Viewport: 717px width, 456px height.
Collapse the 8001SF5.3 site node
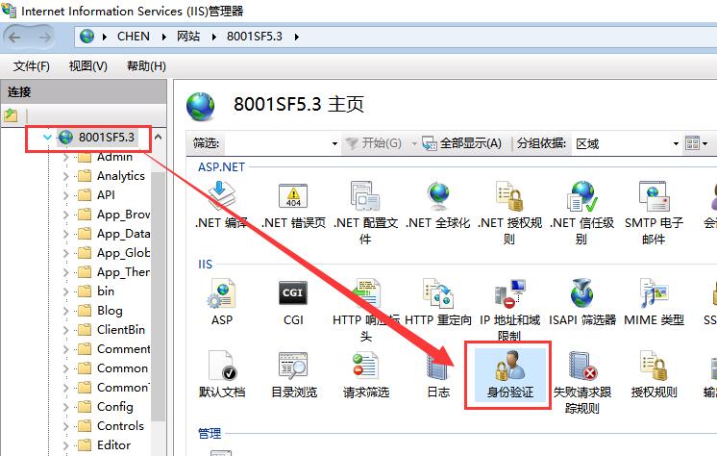click(47, 137)
